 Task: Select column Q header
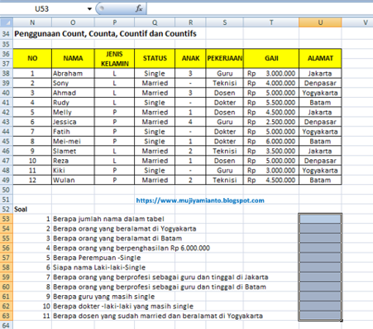[155, 22]
